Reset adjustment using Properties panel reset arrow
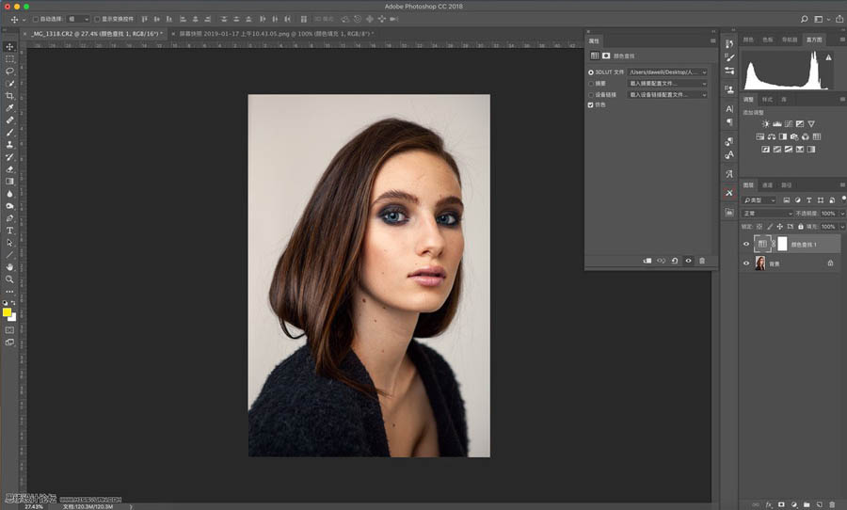 point(675,261)
